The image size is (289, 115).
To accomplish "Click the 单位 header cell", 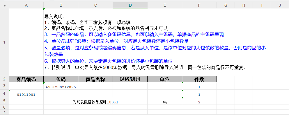I will (165, 79).
